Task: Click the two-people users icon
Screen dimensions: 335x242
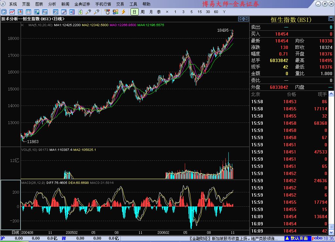Action: [115, 12]
